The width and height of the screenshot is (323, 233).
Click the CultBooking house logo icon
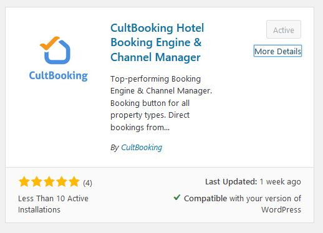point(55,50)
